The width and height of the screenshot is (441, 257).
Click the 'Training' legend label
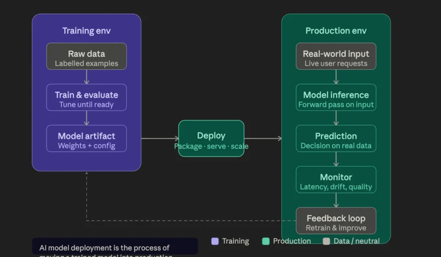pyautogui.click(x=235, y=241)
